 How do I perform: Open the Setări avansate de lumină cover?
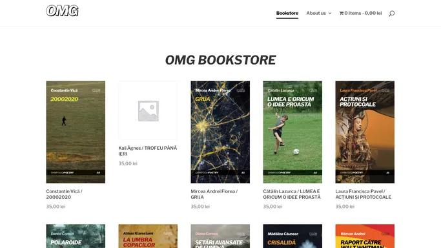tap(220, 236)
